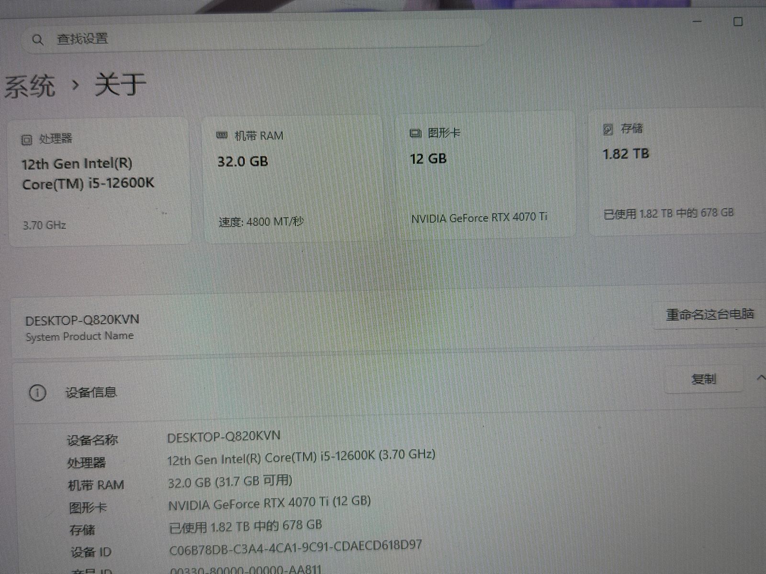Select DESKTOP-Q820KVN in the 设备名称 row

(224, 437)
